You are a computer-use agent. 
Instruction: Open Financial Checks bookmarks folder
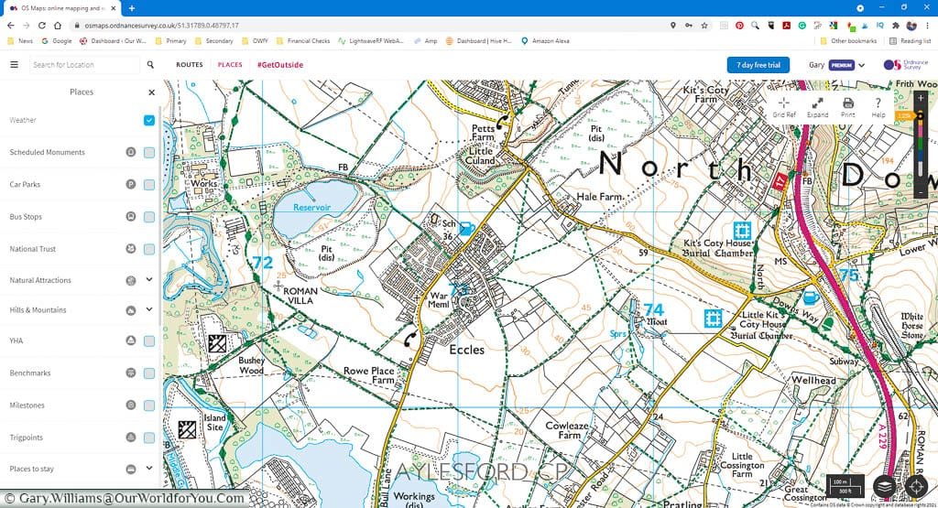click(303, 40)
